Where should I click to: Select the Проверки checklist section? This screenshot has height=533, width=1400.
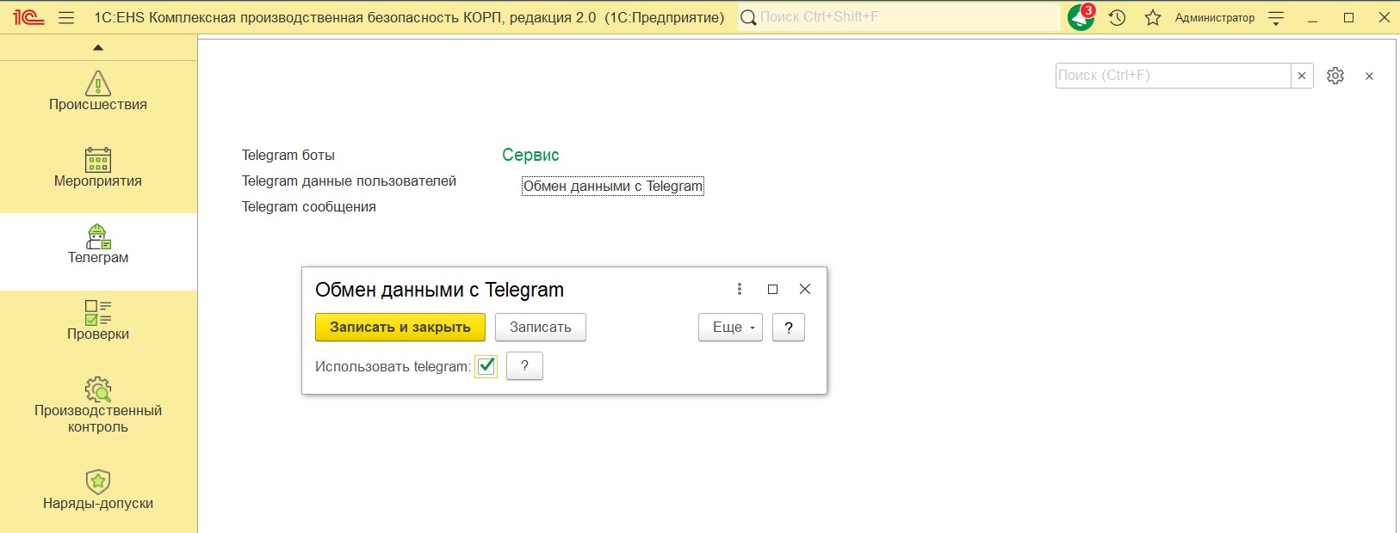click(98, 313)
